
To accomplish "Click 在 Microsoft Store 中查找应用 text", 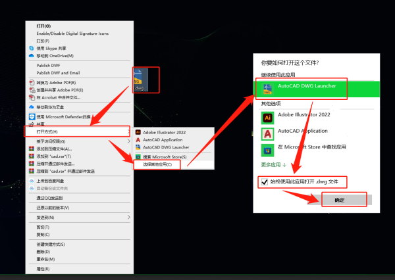I will 312,147.
